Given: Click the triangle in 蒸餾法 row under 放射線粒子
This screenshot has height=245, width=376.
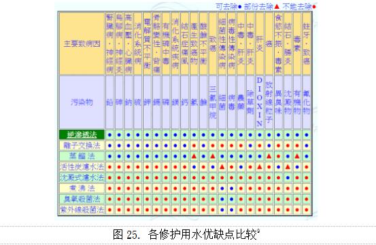Looking at the screenshot, I should click(x=269, y=156).
